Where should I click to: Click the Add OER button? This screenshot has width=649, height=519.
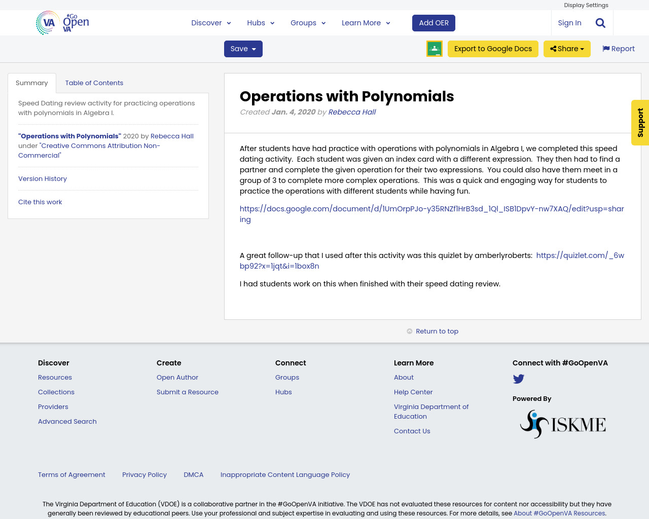tap(434, 22)
